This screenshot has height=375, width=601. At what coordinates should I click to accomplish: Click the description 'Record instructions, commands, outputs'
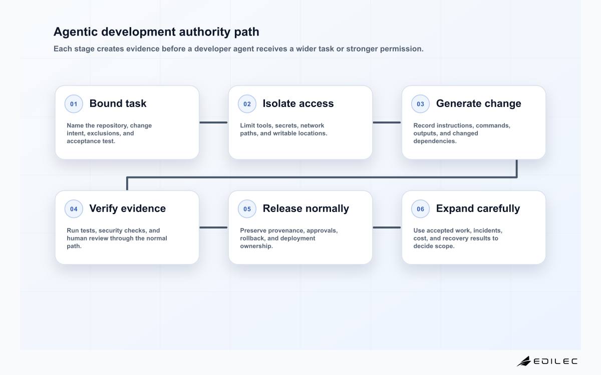(x=462, y=133)
